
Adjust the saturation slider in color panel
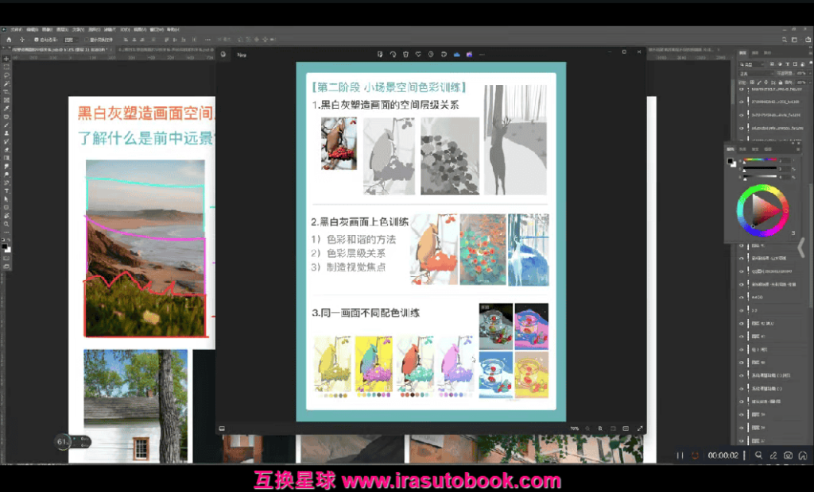[759, 168]
